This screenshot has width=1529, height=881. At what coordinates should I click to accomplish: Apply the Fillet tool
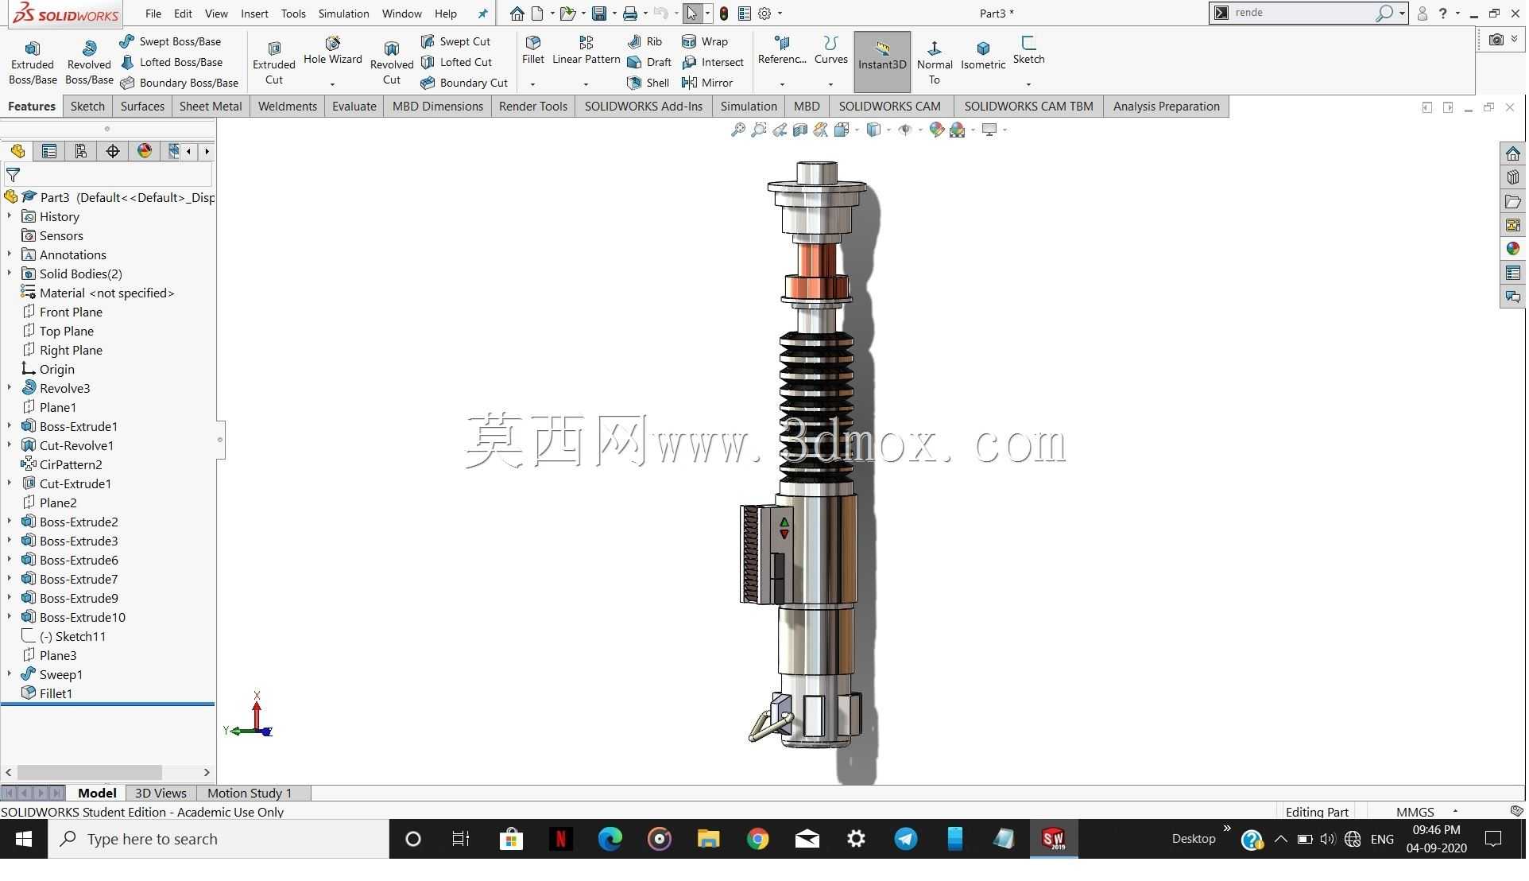coord(533,50)
